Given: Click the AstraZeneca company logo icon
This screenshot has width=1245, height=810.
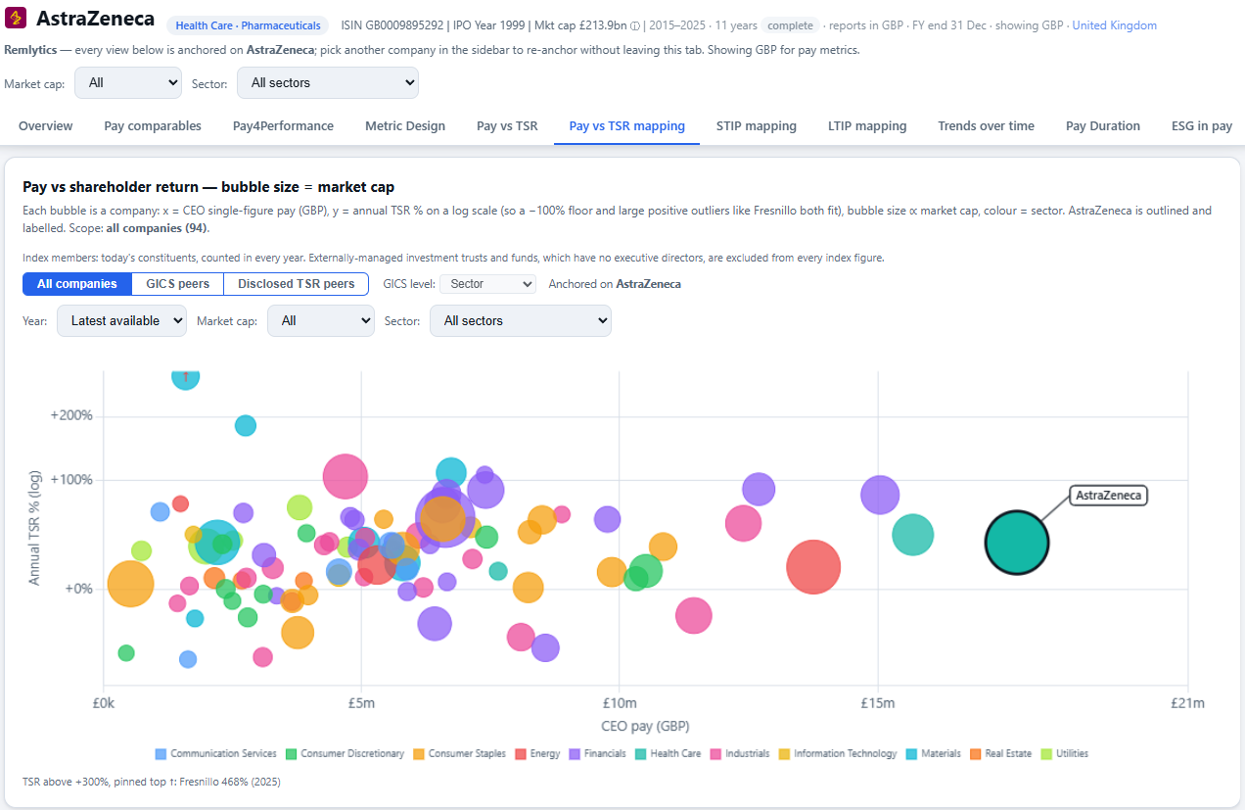Looking at the screenshot, I should [x=17, y=19].
